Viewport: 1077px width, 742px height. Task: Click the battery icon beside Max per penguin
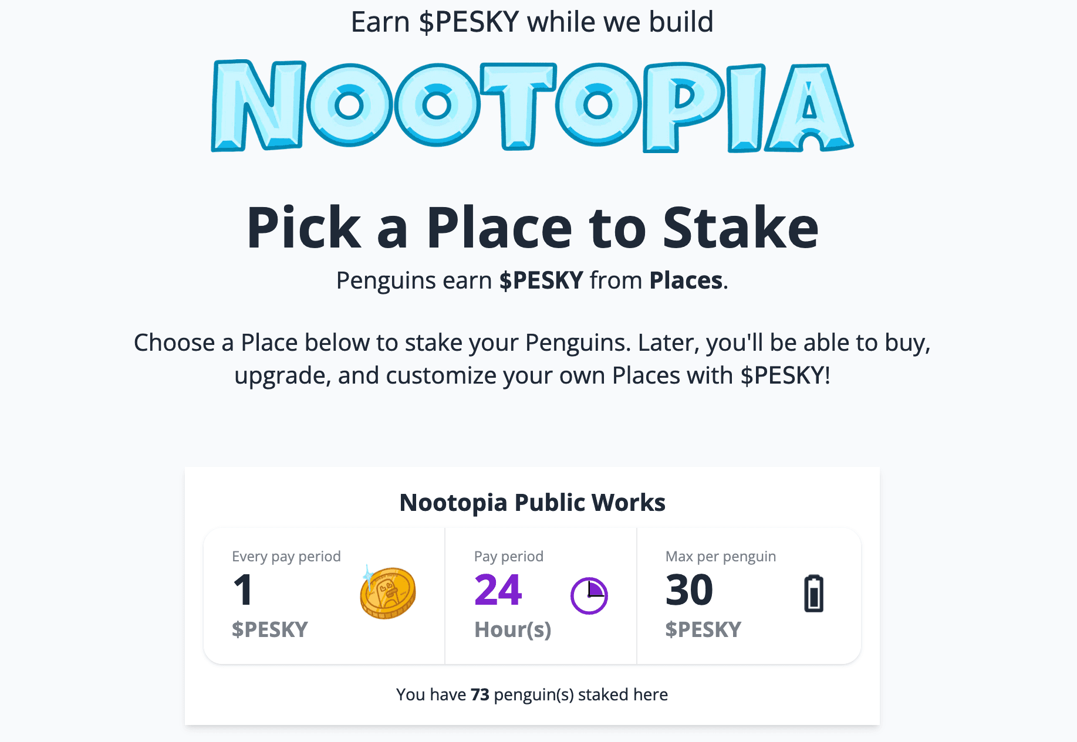point(813,594)
